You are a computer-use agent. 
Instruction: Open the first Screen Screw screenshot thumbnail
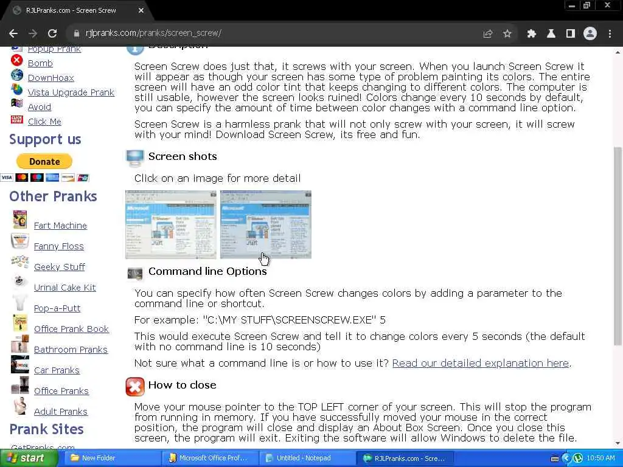click(x=171, y=225)
